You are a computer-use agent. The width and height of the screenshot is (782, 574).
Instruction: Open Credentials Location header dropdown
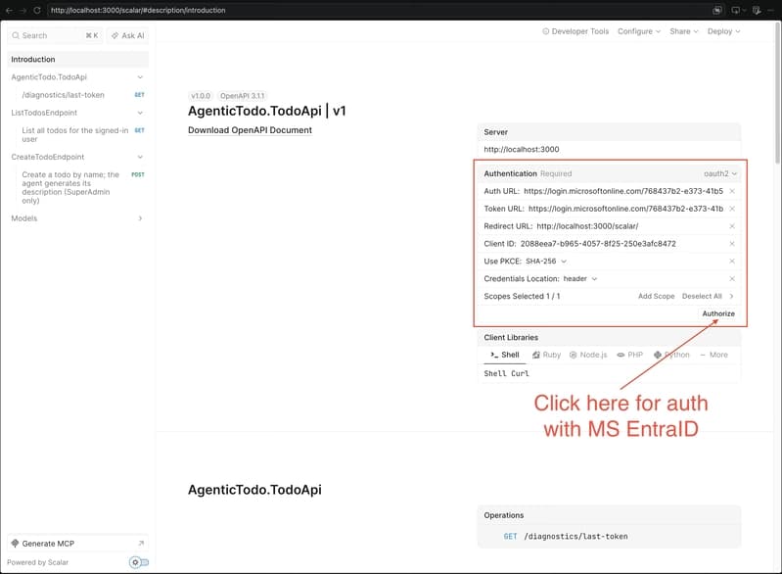(x=580, y=278)
